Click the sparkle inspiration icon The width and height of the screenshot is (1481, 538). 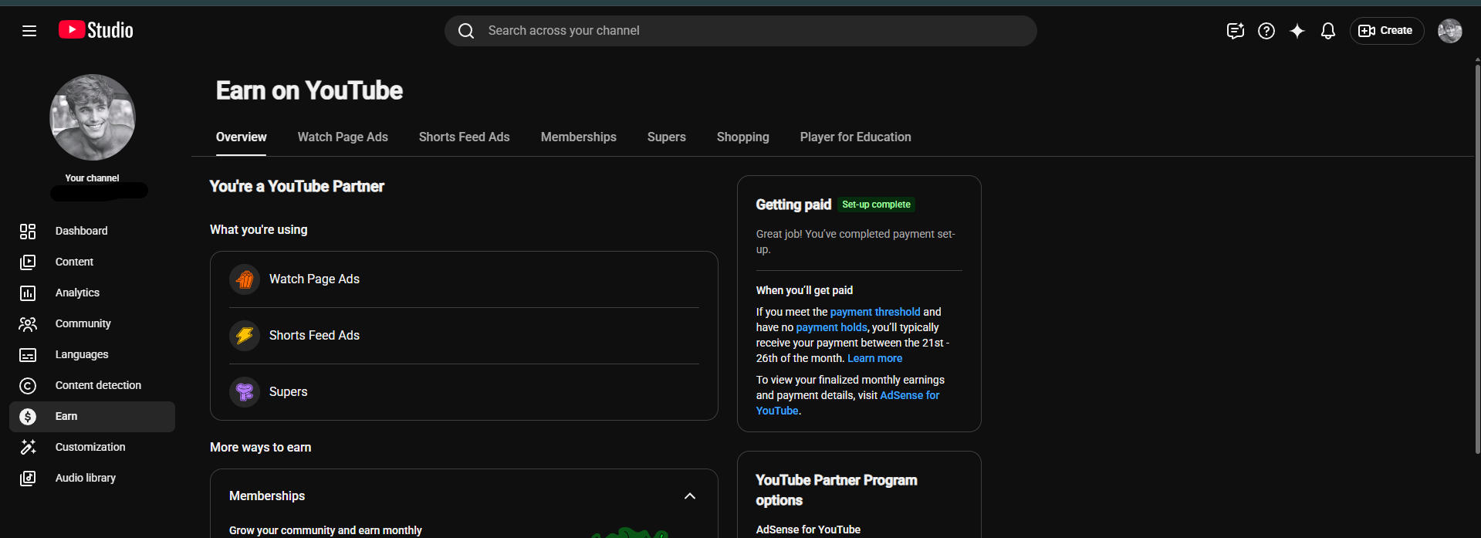pos(1297,31)
